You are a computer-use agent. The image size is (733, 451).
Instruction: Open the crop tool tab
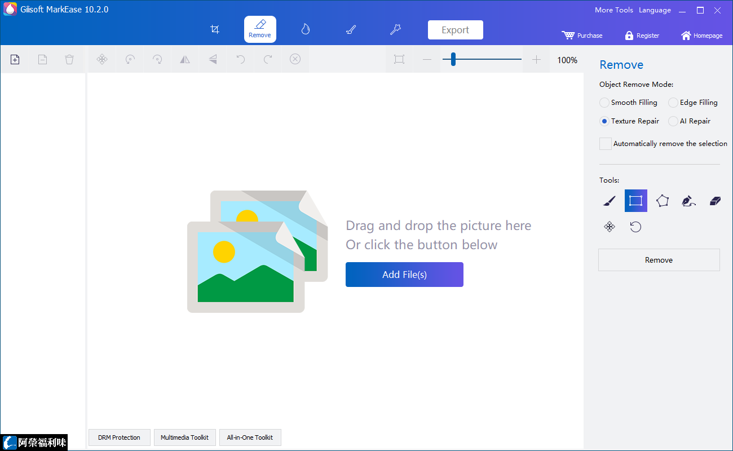pos(215,29)
